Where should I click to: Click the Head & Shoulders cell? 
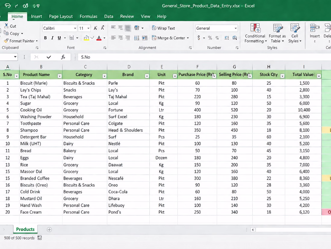(x=128, y=130)
